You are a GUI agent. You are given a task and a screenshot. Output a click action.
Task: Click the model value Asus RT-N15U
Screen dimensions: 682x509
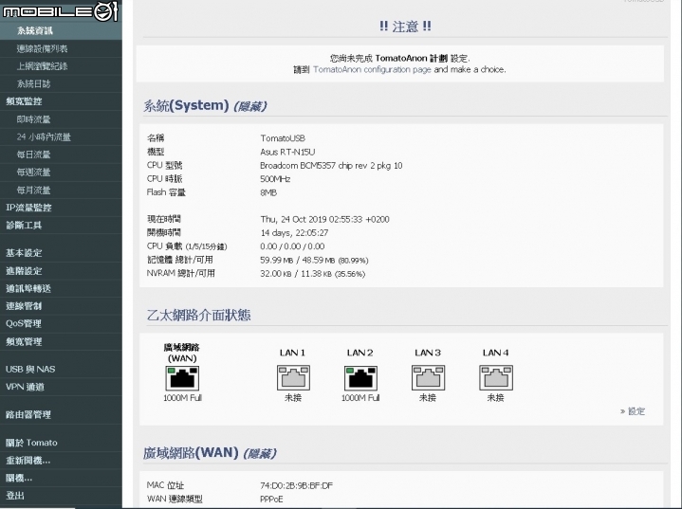tap(287, 153)
